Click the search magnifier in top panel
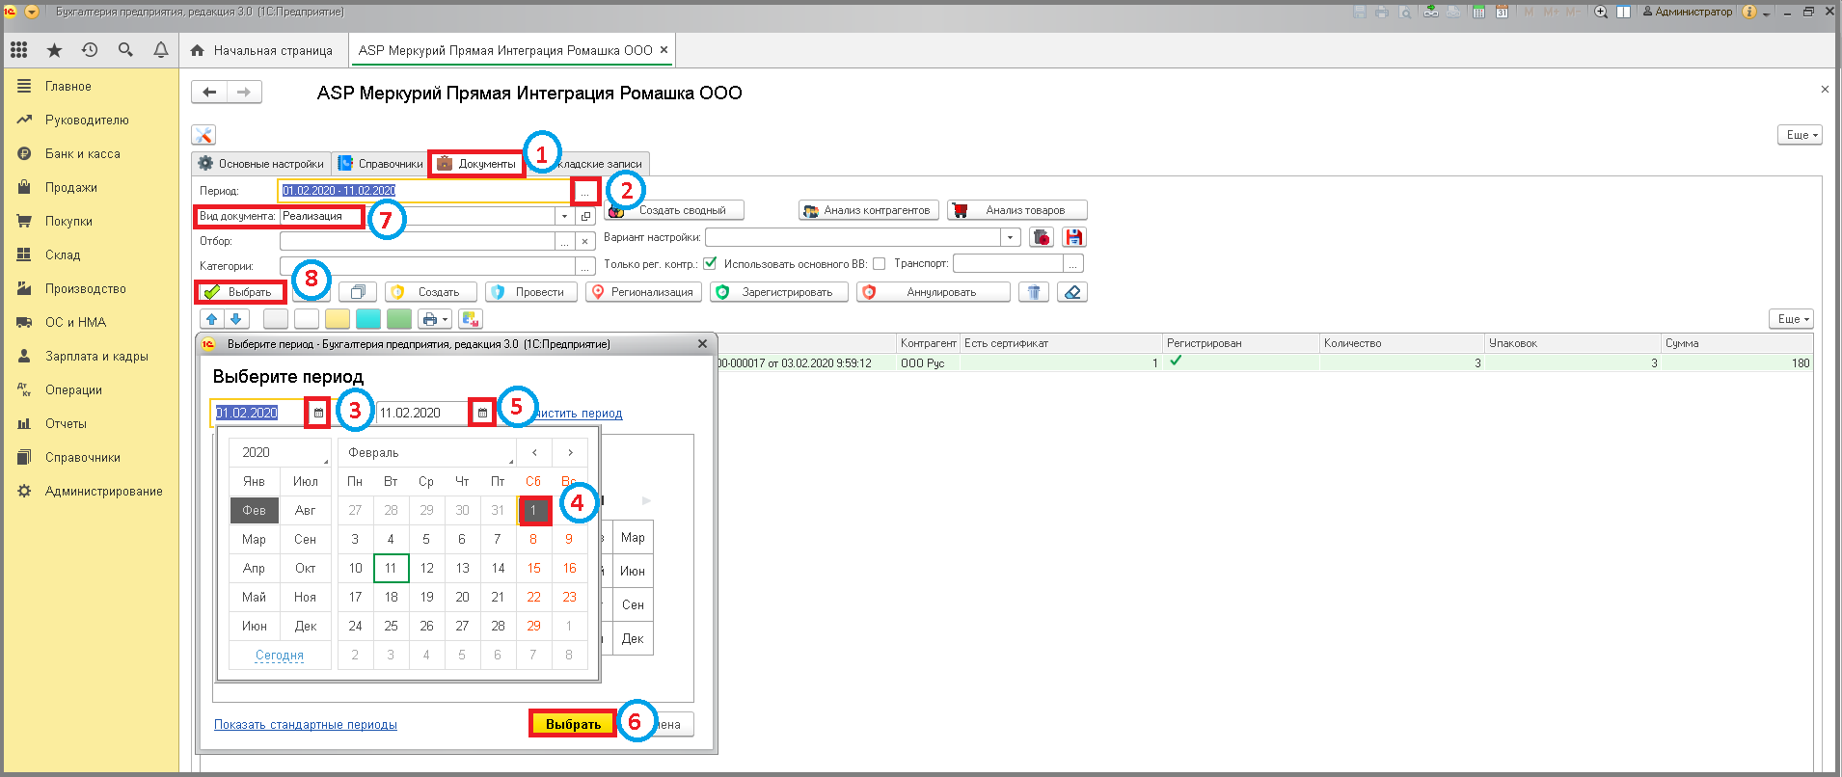 pyautogui.click(x=125, y=50)
